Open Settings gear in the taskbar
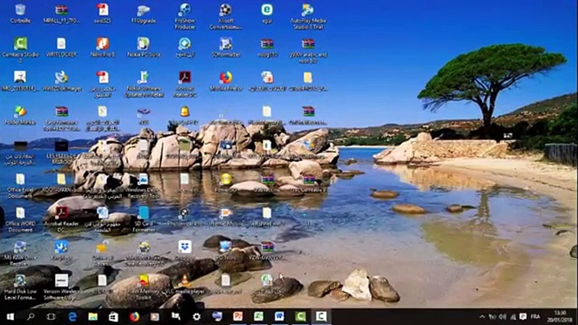This screenshot has width=578, height=325. (x=196, y=316)
